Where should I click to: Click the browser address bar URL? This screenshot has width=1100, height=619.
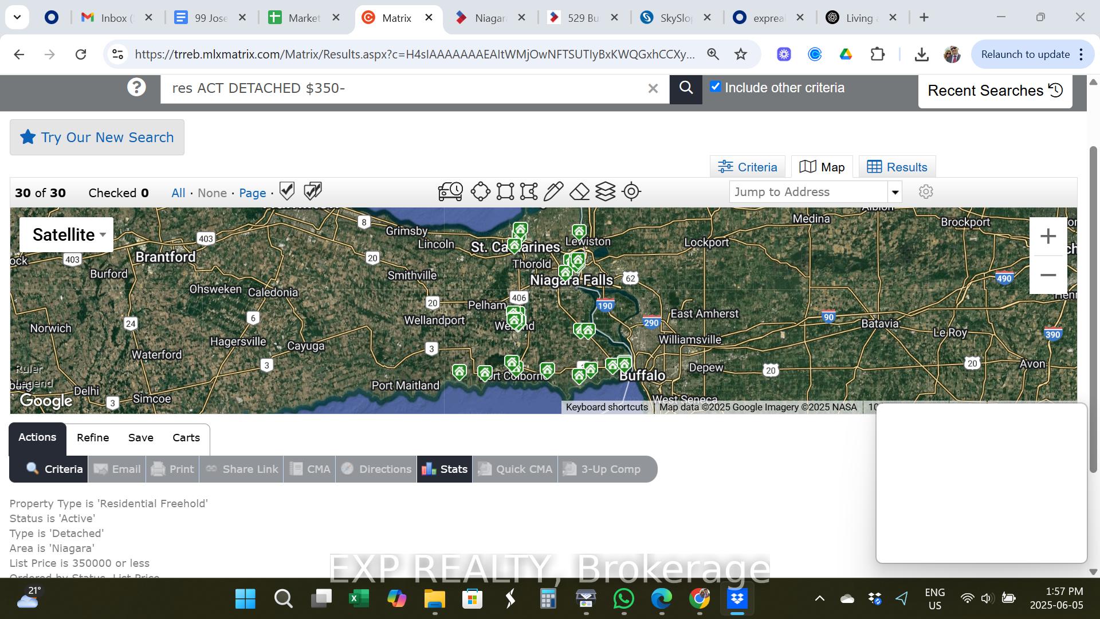coord(415,54)
